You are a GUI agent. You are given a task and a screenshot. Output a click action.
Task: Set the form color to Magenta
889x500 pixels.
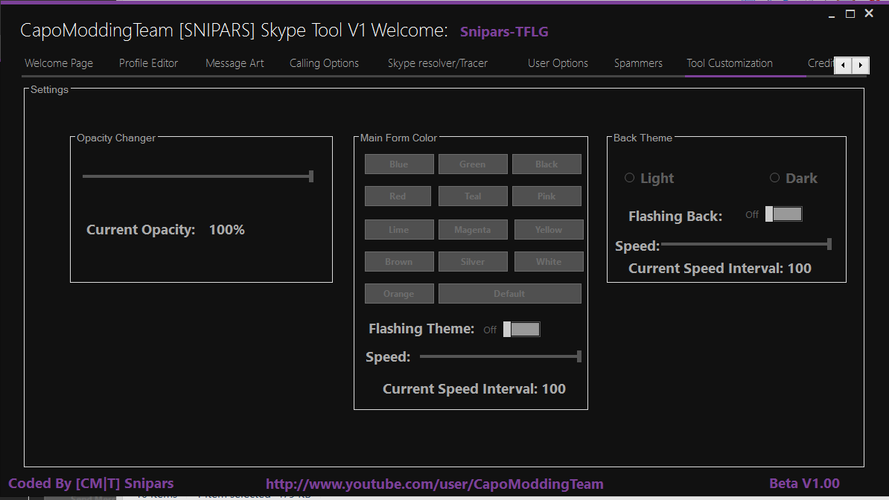pyautogui.click(x=473, y=230)
